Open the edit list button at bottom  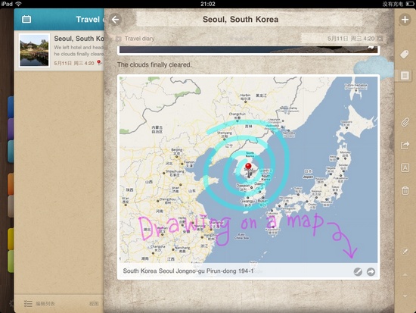pos(39,303)
